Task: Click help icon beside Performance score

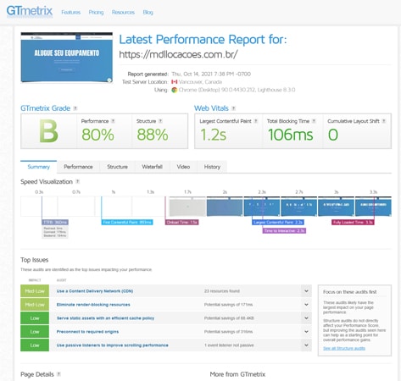Action: click(x=113, y=121)
